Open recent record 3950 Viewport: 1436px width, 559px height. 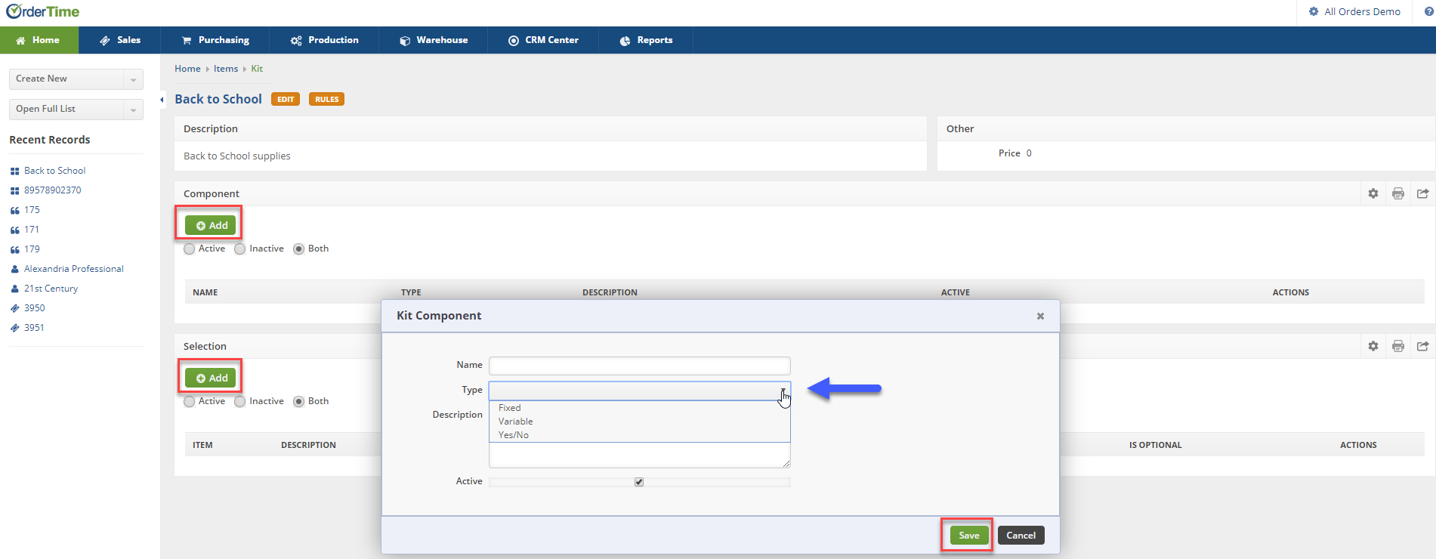pyautogui.click(x=35, y=308)
